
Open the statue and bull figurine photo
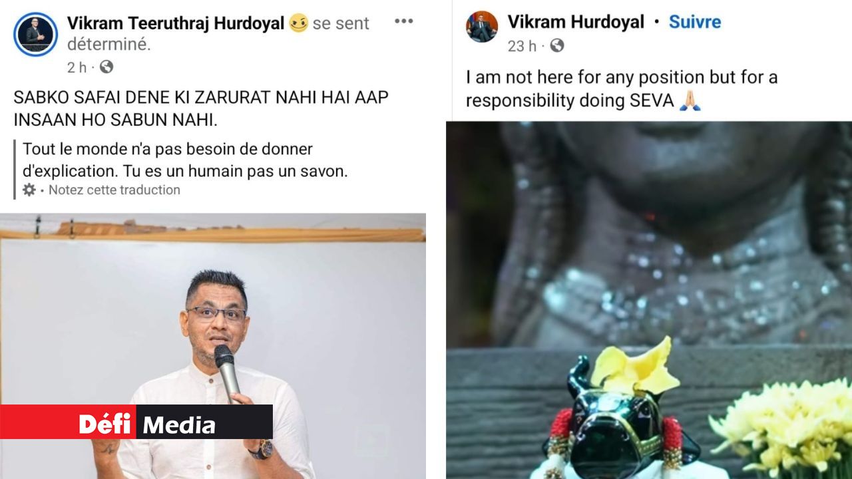coord(649,300)
